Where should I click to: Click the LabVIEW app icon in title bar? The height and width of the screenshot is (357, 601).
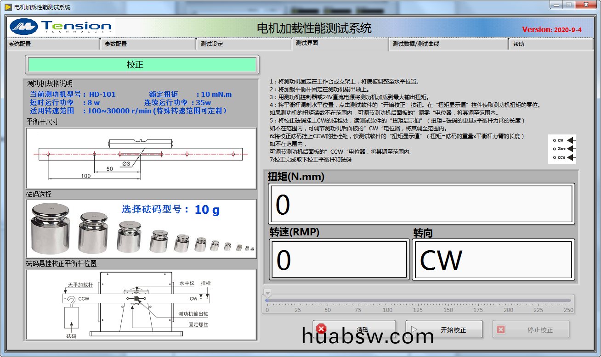[x=8, y=7]
